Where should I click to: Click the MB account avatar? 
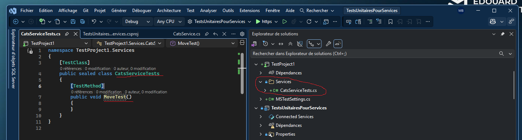point(461,11)
